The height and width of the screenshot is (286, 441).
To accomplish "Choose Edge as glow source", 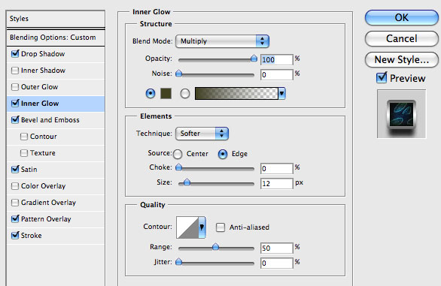I will pyautogui.click(x=223, y=154).
